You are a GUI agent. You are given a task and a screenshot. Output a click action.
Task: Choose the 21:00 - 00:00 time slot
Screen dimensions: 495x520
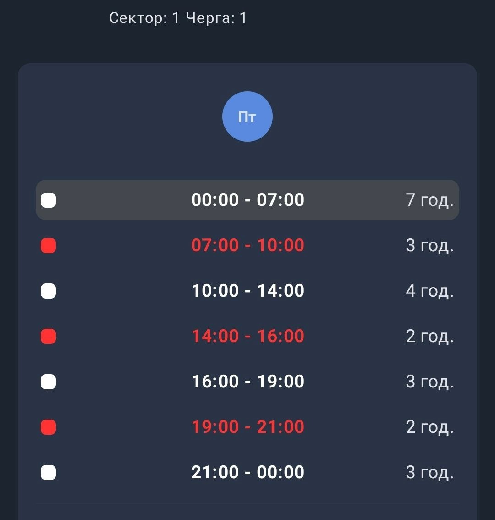point(247,472)
